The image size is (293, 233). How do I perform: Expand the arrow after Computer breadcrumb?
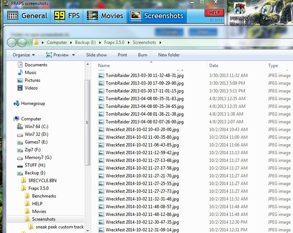click(x=71, y=43)
